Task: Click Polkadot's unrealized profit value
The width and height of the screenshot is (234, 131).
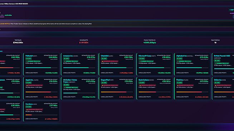Action: coord(51,73)
